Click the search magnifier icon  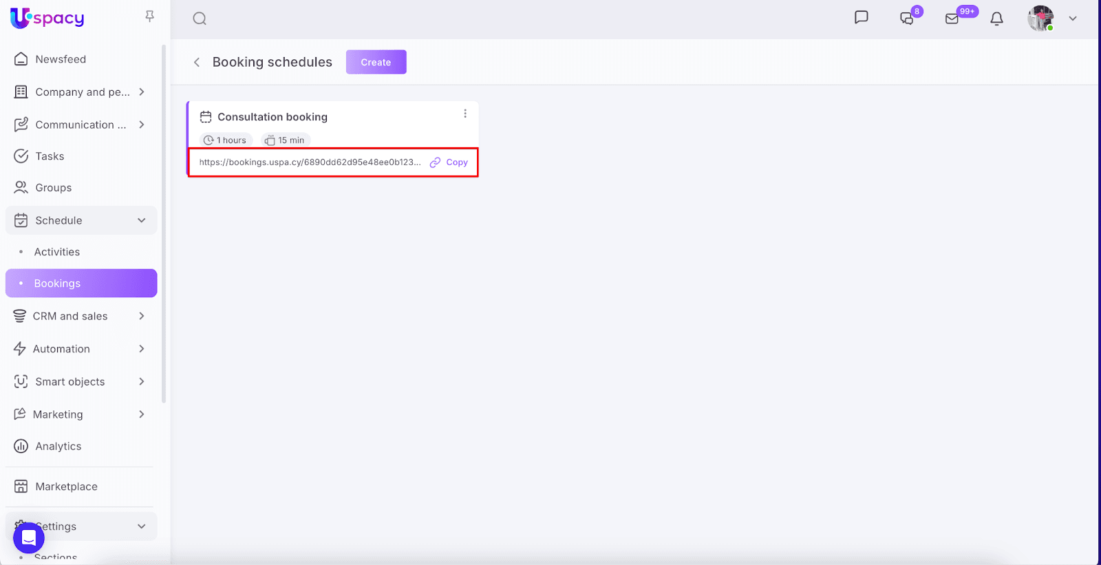click(x=200, y=19)
